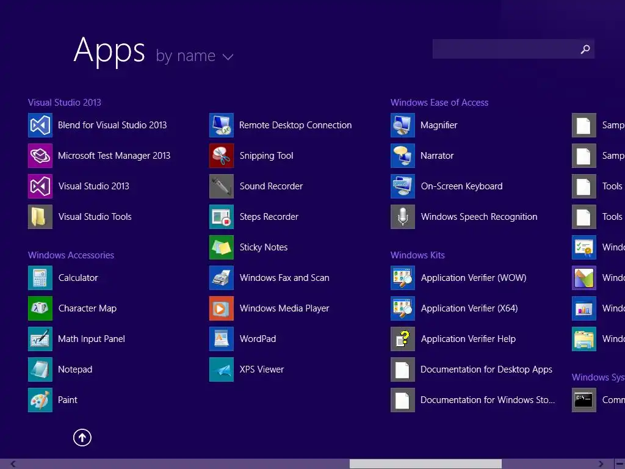Click the 'Windows Speech Recognition' label text
This screenshot has width=625, height=469.
point(479,217)
